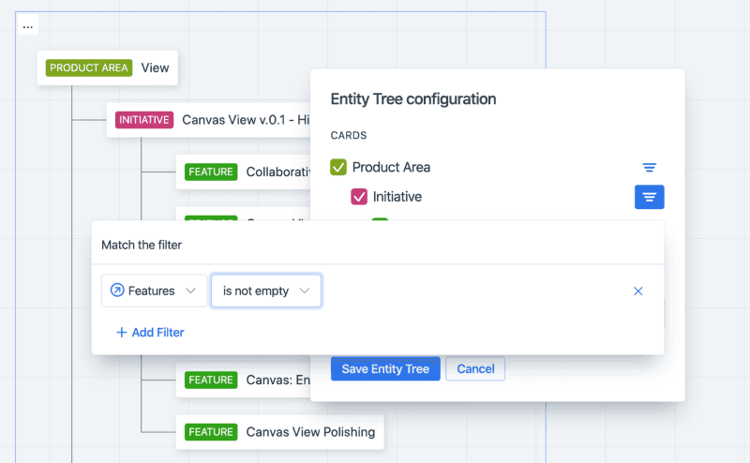Uncheck the Initiative checkbox
This screenshot has width=750, height=463.
pos(359,197)
